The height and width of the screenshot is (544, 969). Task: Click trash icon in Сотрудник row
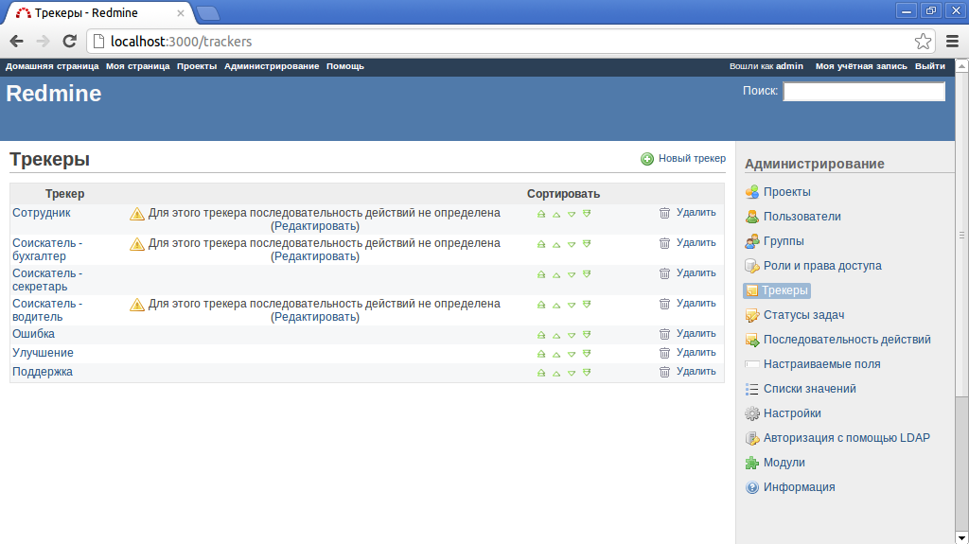[x=664, y=213]
